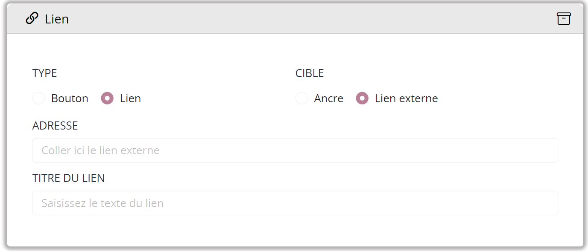This screenshot has width=588, height=251.
Task: Click the Lien option label under TYPE
Action: (x=130, y=98)
